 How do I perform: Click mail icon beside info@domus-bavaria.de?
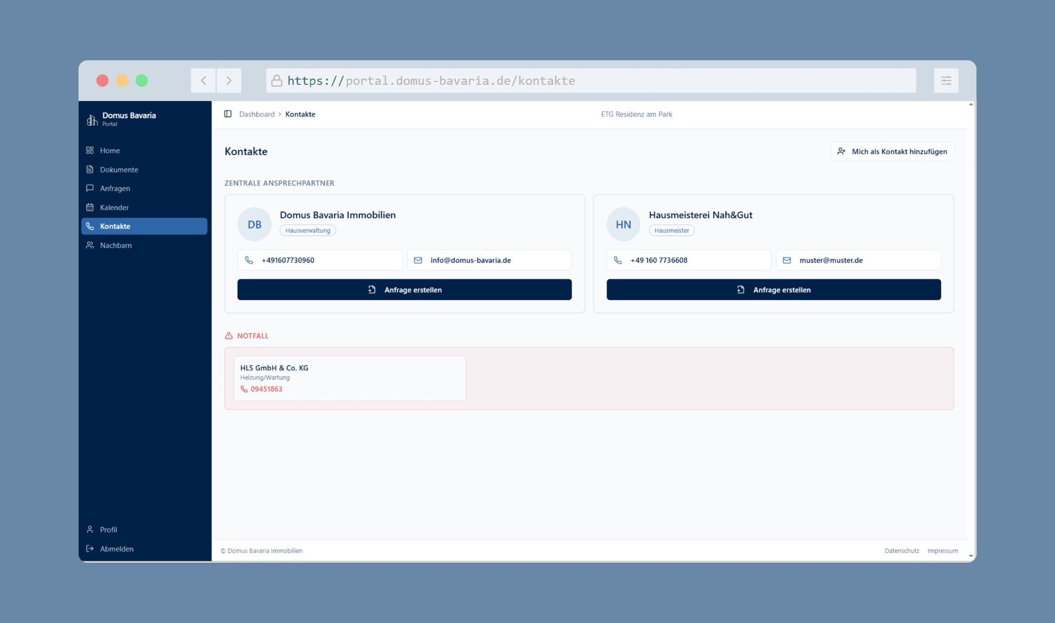coord(418,260)
